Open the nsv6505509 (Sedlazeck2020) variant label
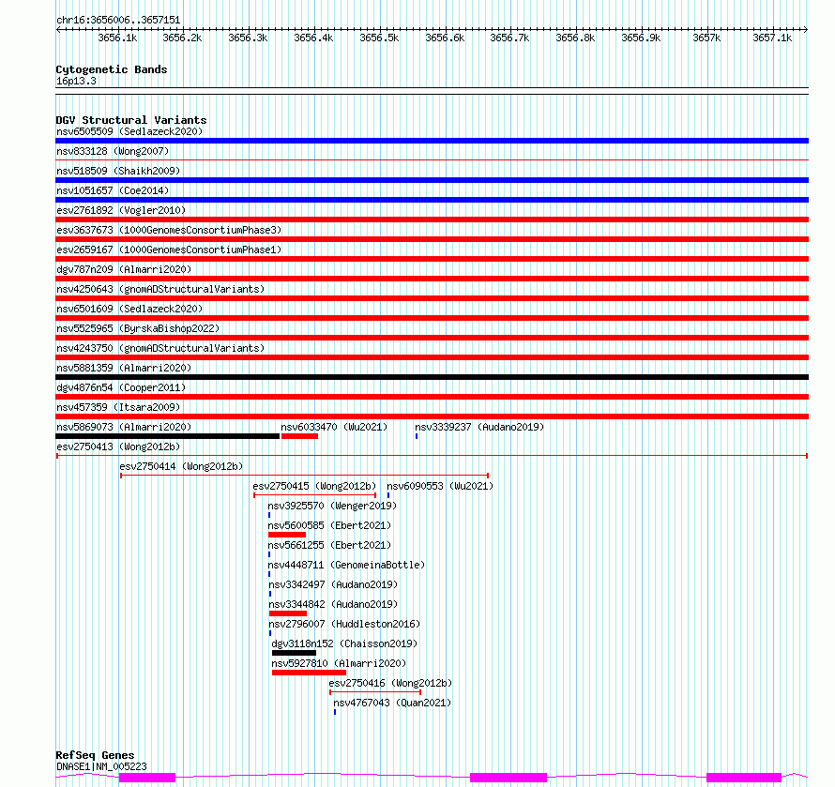The image size is (835, 787). pyautogui.click(x=129, y=131)
